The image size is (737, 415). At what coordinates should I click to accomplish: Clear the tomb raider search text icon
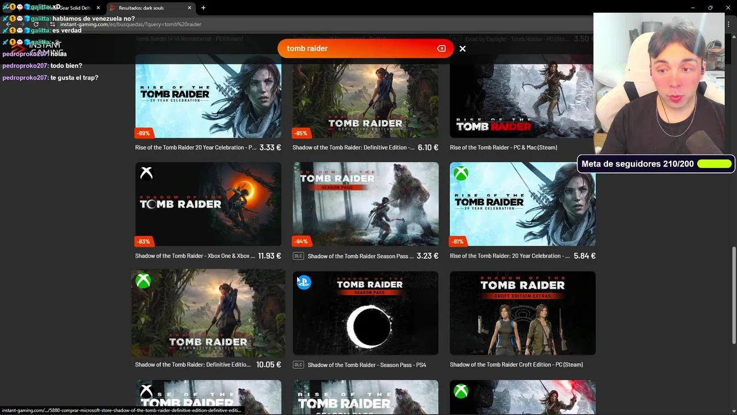pyautogui.click(x=442, y=48)
